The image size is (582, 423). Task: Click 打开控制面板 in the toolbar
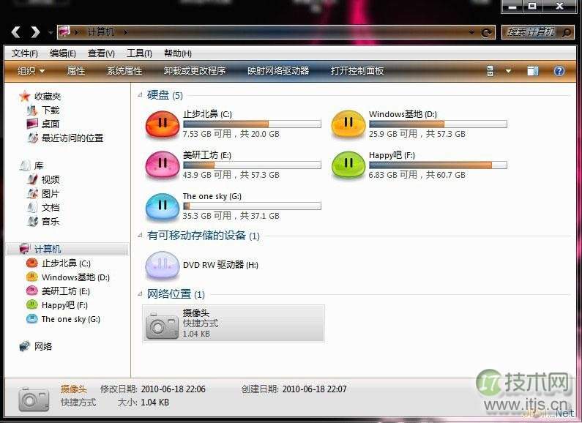coord(357,71)
